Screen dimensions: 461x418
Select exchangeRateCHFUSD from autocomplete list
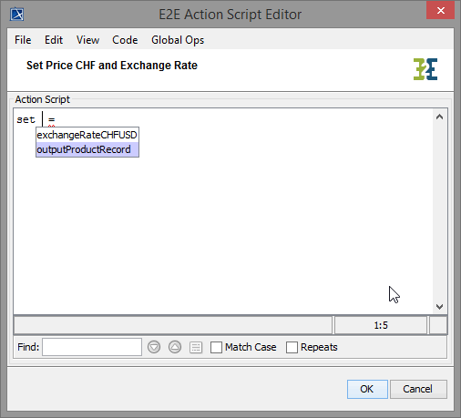87,135
